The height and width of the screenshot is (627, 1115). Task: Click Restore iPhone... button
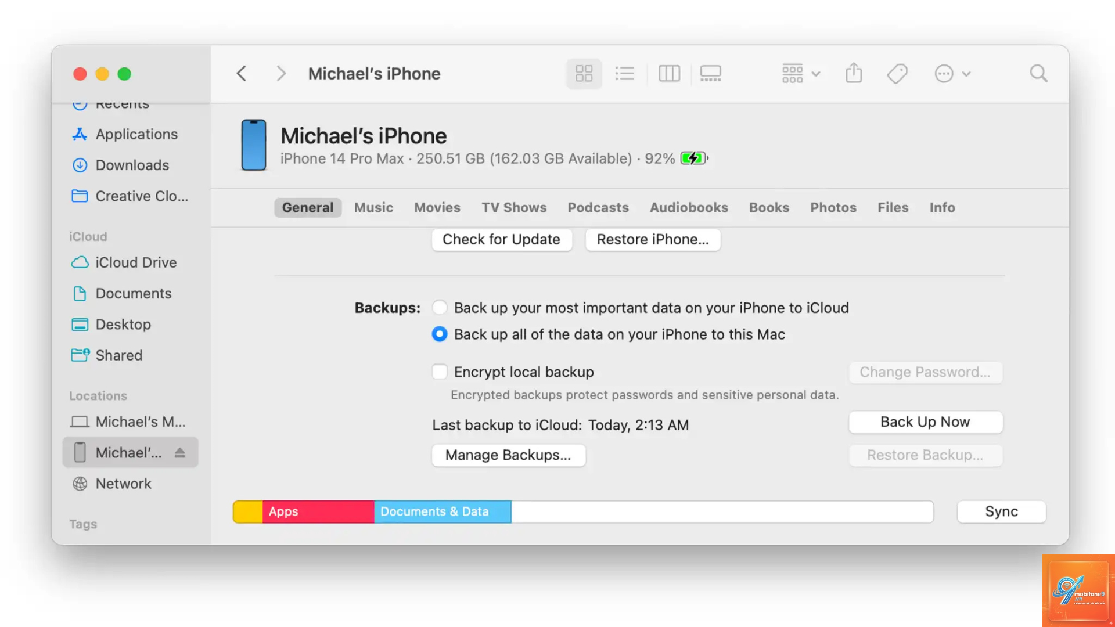click(x=653, y=239)
